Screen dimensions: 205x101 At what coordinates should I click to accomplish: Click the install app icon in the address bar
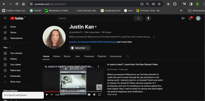142,4
